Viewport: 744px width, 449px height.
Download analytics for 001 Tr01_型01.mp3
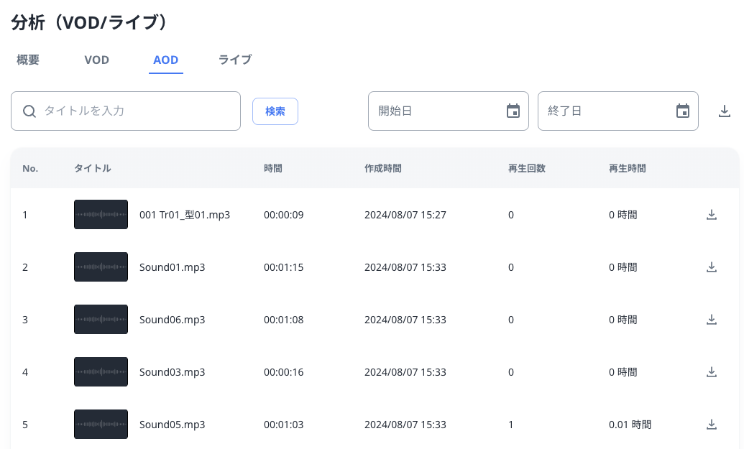[x=712, y=214]
